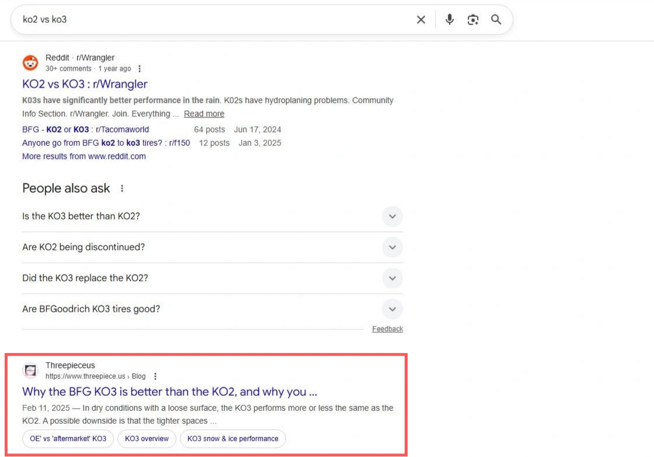Expand 'Did the KO3 replace the KO2?'
The image size is (654, 457).
[x=213, y=278]
